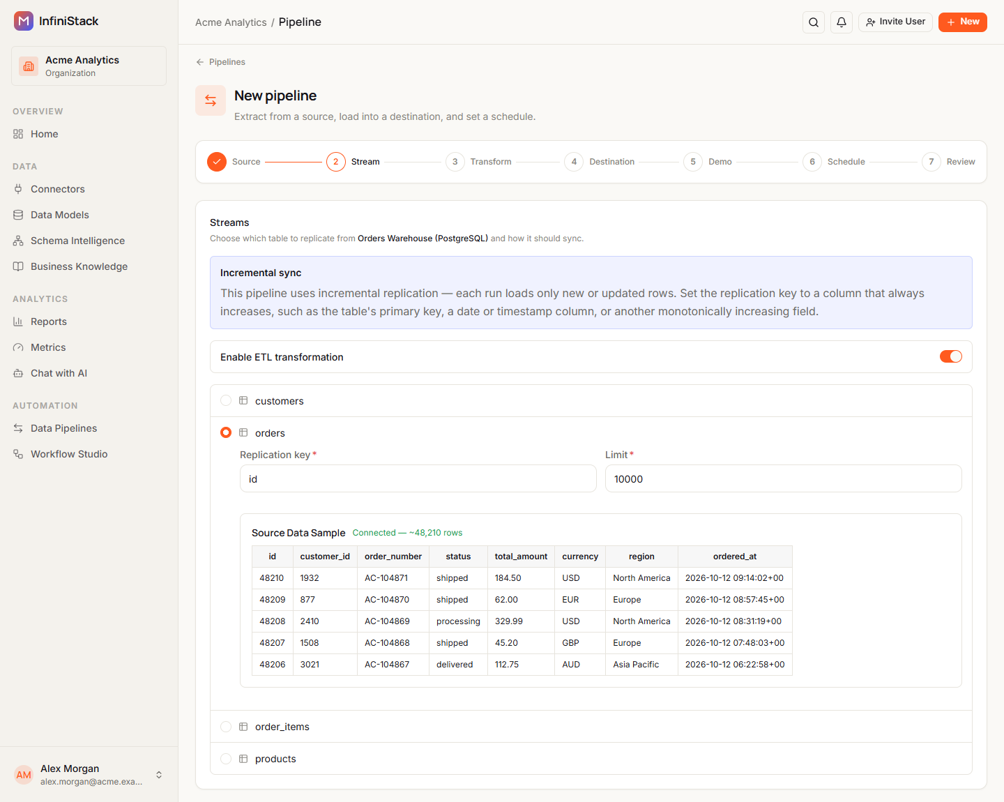Click the AM user avatar
Screen dimensions: 1004x802
click(x=24, y=775)
